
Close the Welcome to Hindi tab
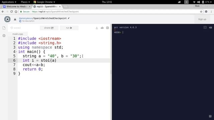tap(29, 7)
